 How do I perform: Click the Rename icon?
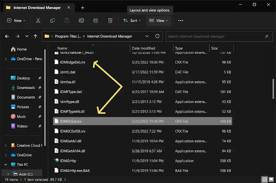(x=81, y=20)
